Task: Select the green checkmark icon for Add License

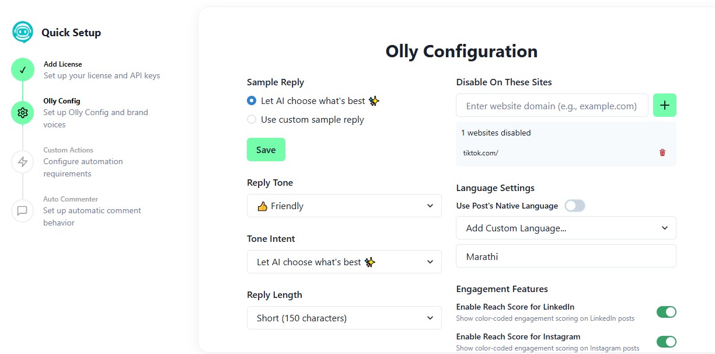Action: [x=22, y=69]
